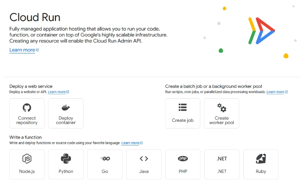Click the .NET logo text icon
Viewport: 300px width, 191px height.
tap(222, 159)
